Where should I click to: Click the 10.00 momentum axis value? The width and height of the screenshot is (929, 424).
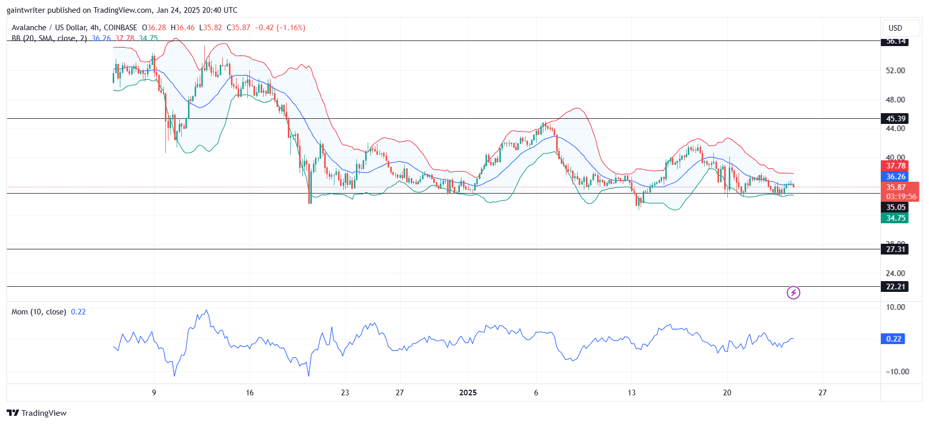[x=895, y=307]
